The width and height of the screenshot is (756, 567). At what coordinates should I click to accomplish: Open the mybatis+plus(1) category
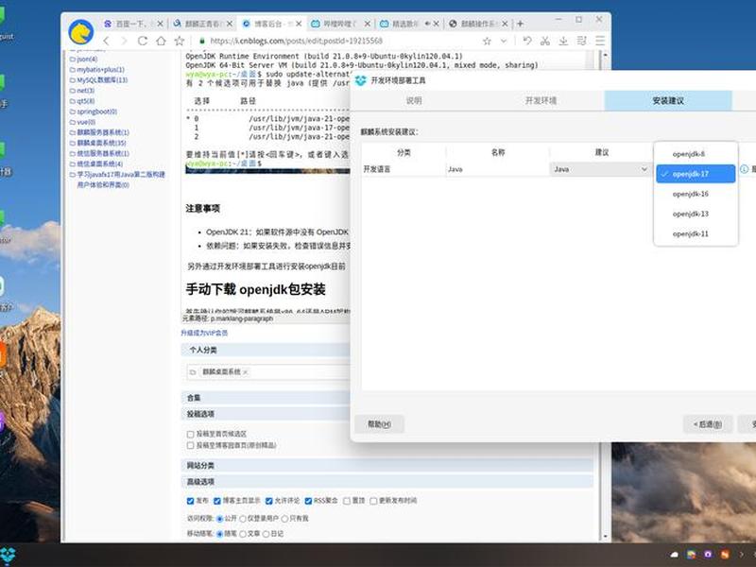[100, 69]
